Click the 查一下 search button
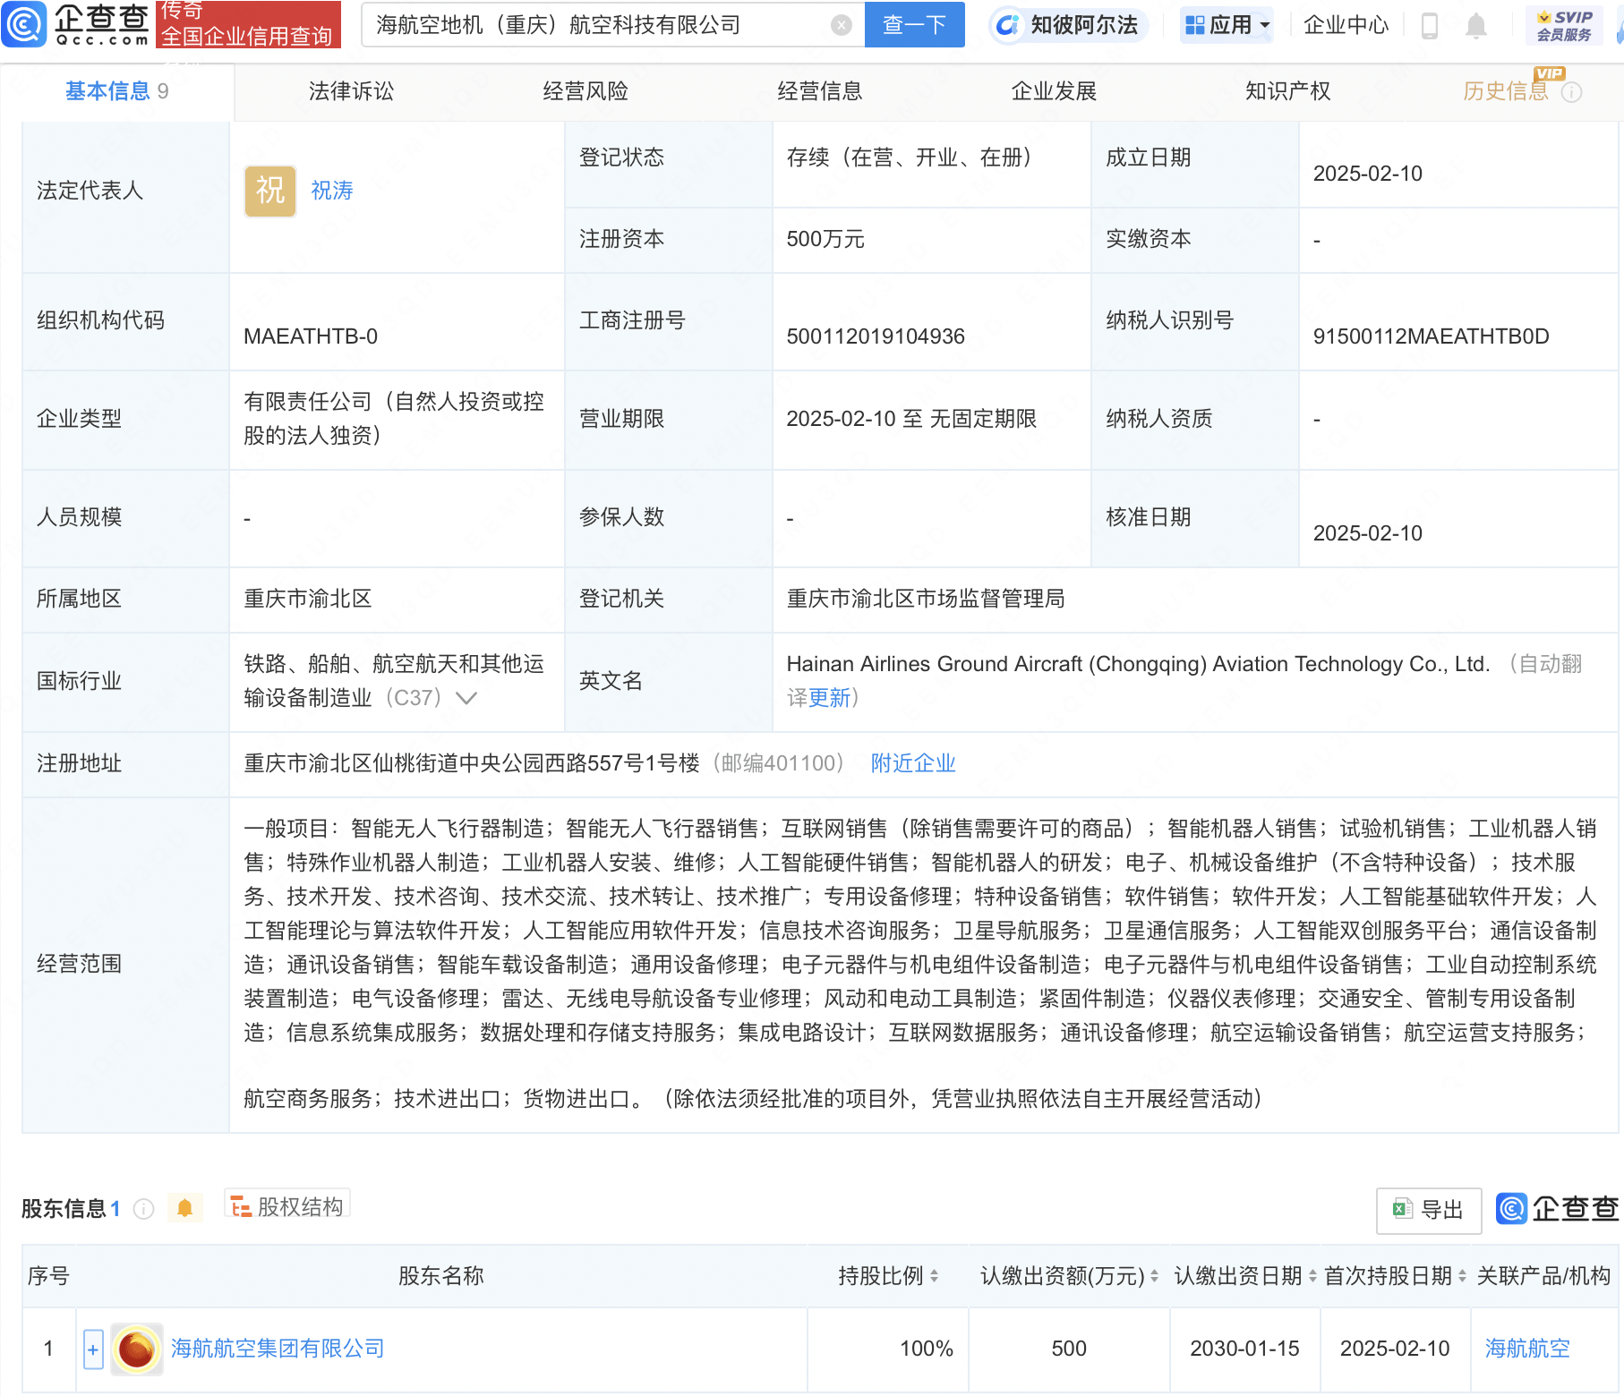Screen dimensions: 1624x1396 click(915, 25)
